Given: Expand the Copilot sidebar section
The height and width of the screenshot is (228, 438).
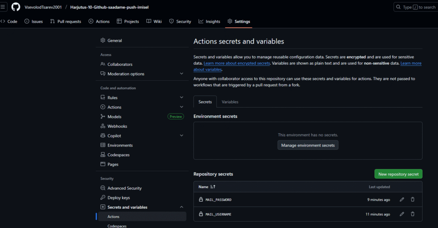Looking at the screenshot, I should (181, 136).
